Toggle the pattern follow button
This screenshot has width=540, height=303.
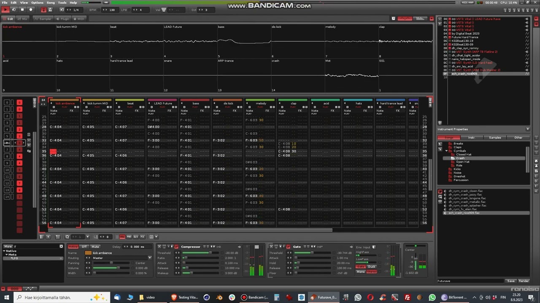pos(45,10)
